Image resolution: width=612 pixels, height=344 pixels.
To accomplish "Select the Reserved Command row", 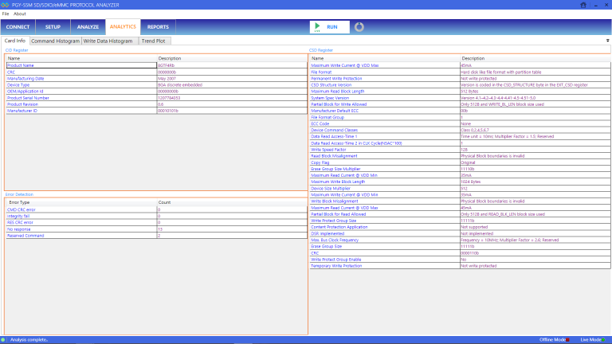I will click(x=156, y=236).
